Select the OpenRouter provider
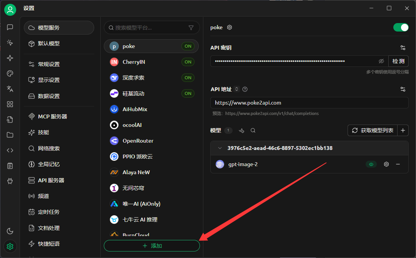 tap(151, 141)
